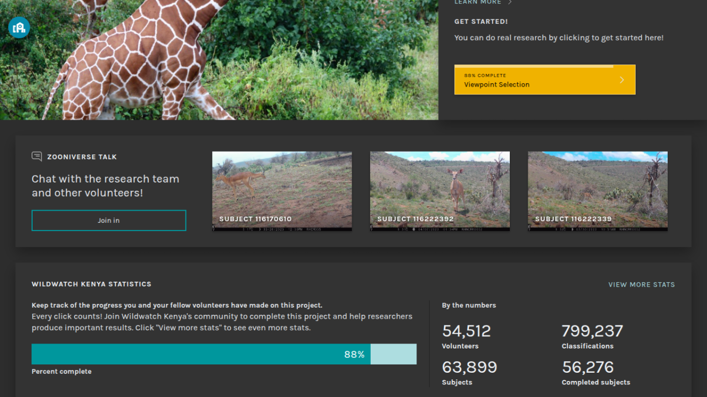Click the teal 88% filled progress bar
The image size is (707, 397).
[x=201, y=354]
